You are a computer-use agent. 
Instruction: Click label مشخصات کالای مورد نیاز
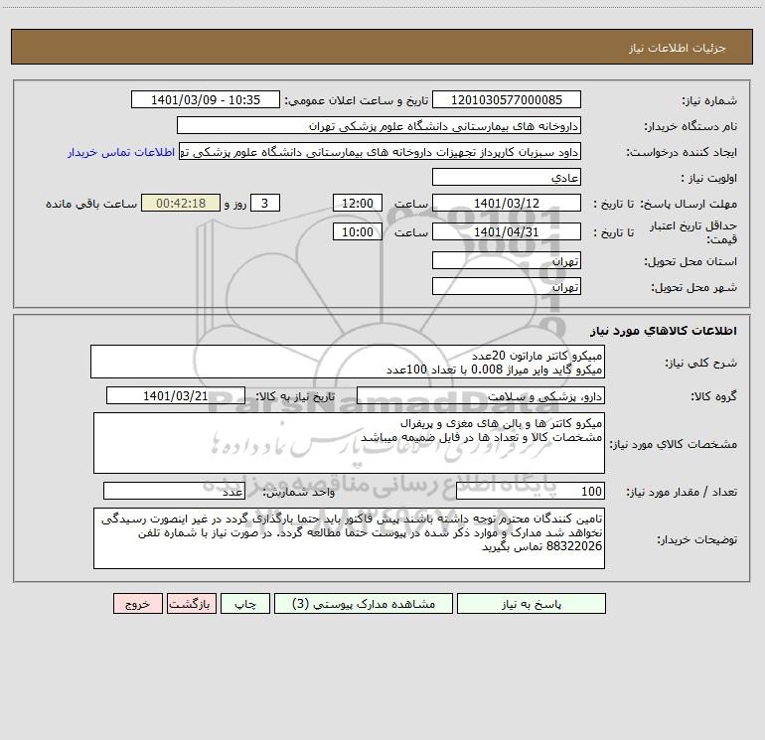coord(674,444)
